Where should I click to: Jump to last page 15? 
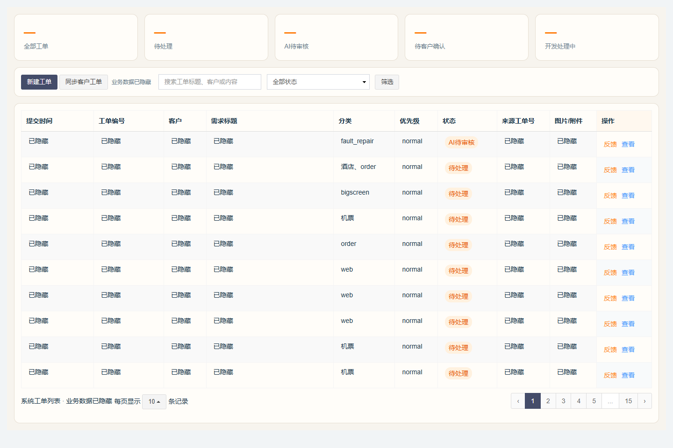(x=629, y=401)
